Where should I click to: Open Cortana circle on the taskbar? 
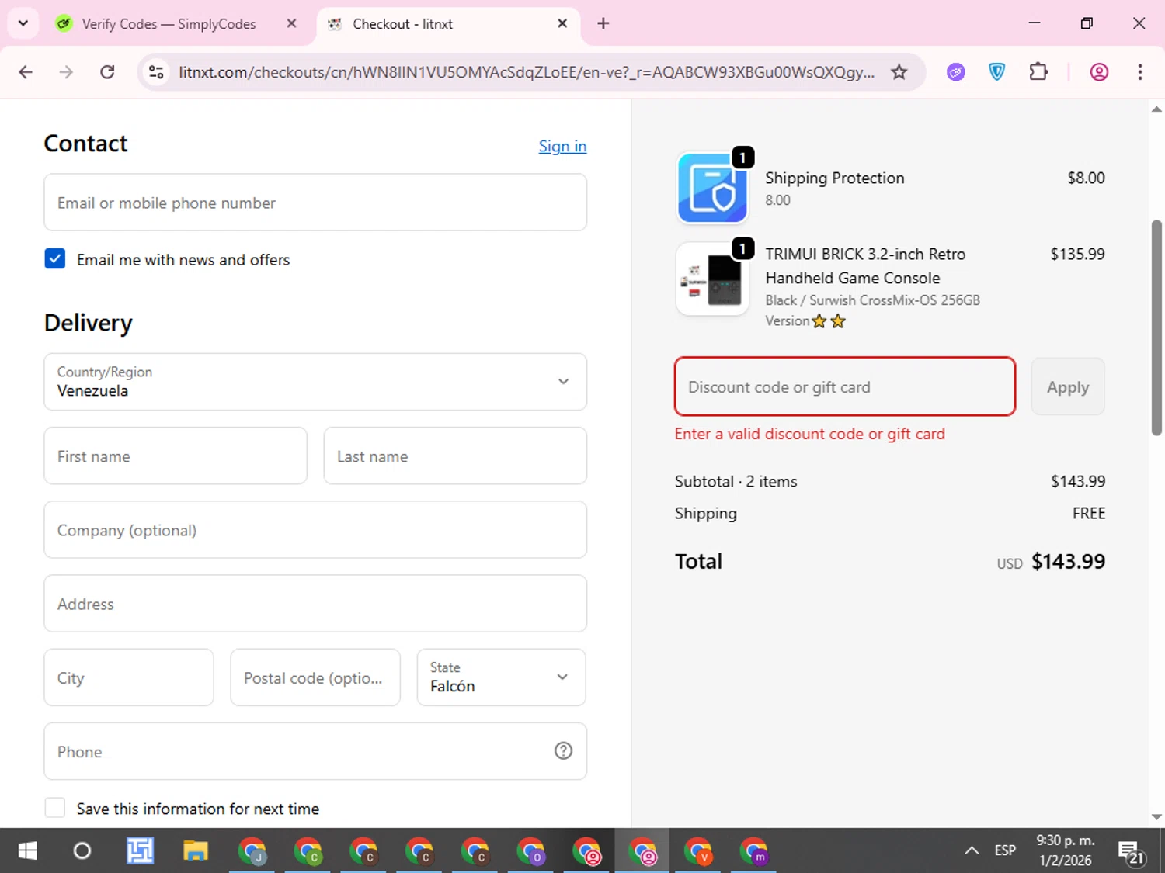point(82,850)
